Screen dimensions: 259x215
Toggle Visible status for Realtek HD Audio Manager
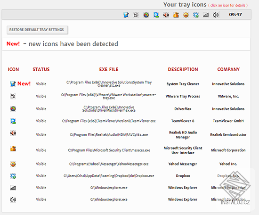(x=41, y=135)
